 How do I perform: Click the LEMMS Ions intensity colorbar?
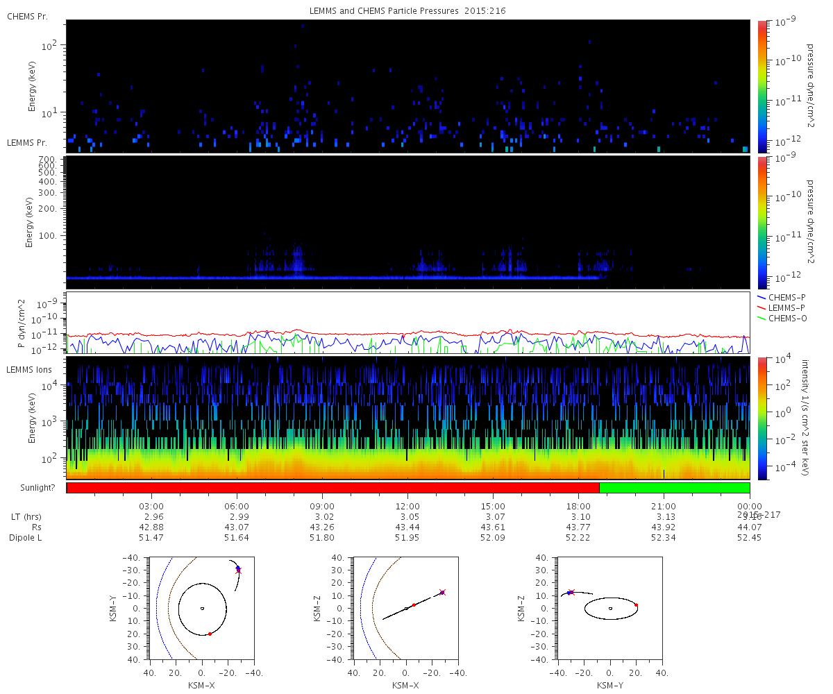point(762,418)
